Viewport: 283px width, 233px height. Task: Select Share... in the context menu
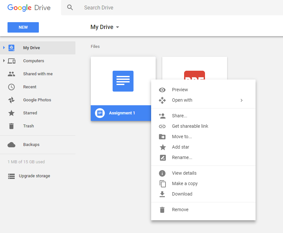coord(203,116)
